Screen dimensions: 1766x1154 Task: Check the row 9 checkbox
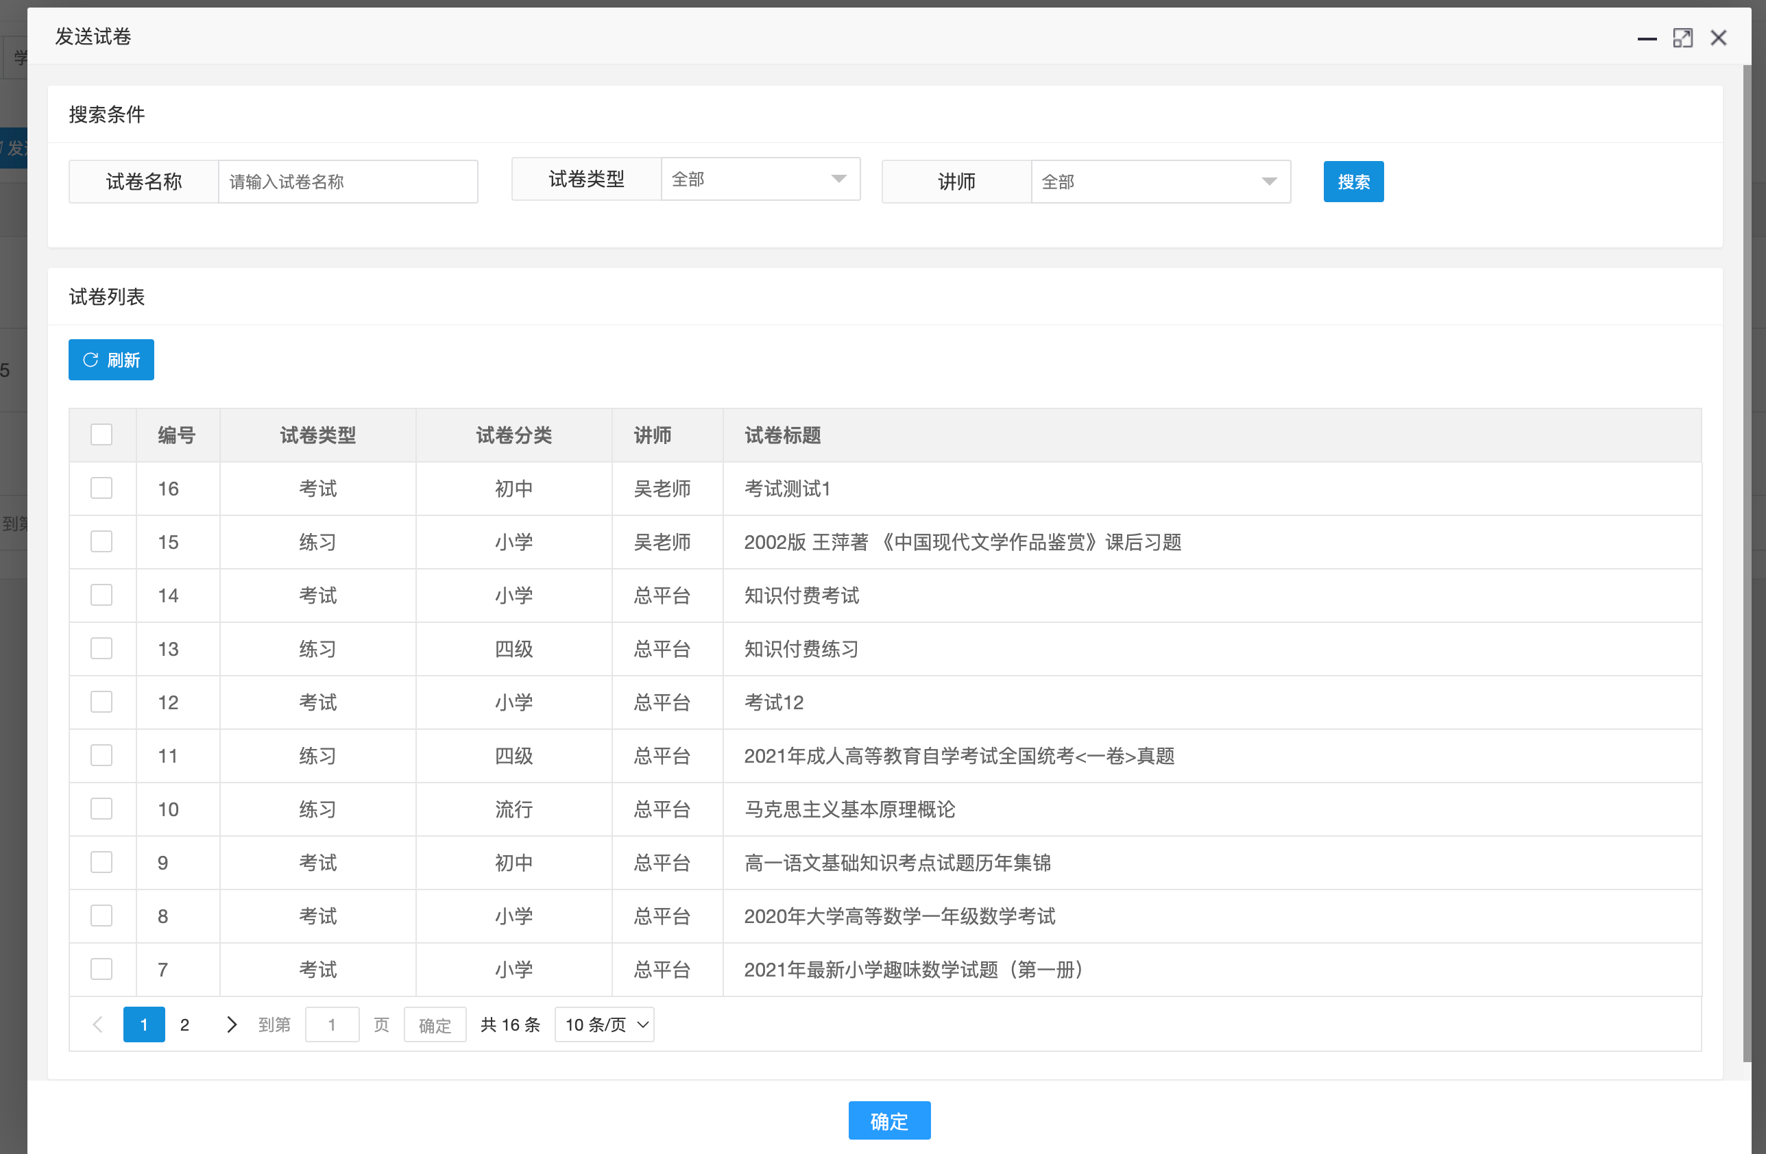(x=101, y=862)
